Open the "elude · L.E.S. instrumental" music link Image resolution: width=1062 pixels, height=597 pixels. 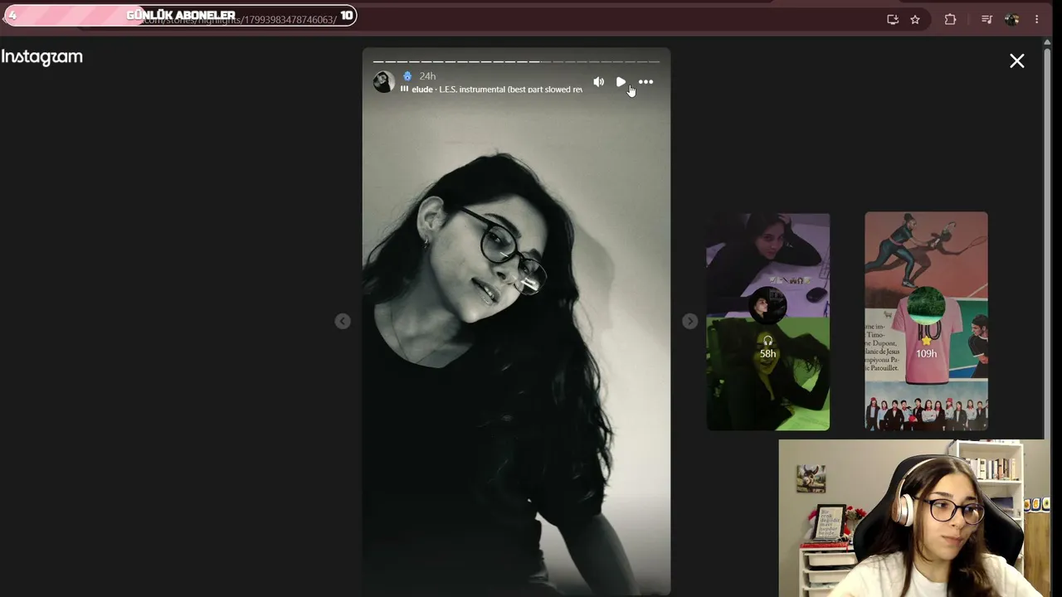(x=496, y=90)
